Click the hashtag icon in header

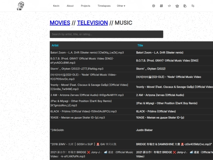161,6
